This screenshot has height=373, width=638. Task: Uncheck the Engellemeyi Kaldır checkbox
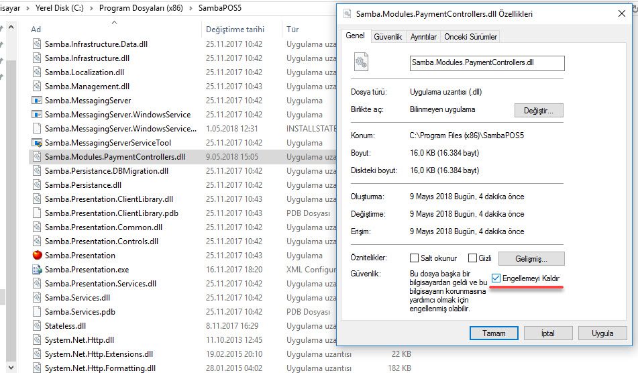pyautogui.click(x=496, y=278)
